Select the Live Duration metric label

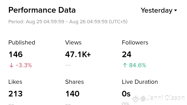click(140, 82)
